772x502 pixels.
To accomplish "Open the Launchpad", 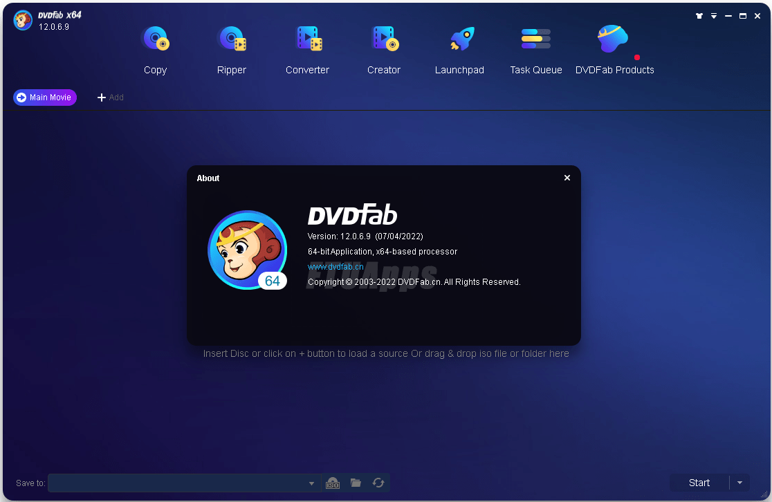I will (460, 49).
